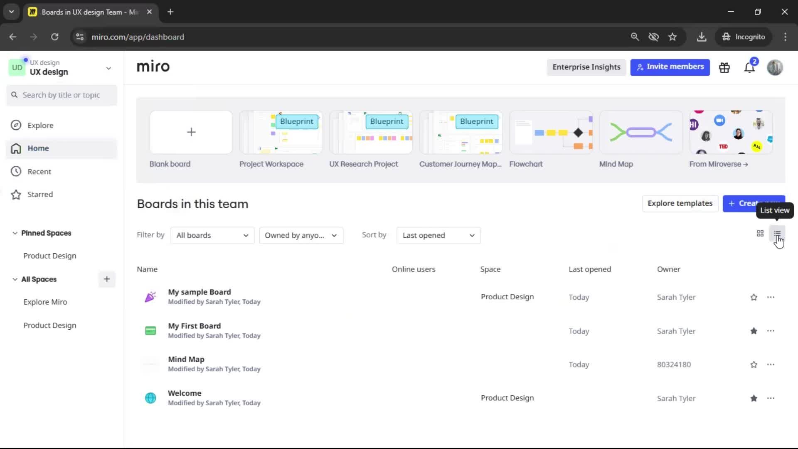Open Product Design under All Spaces

49,325
